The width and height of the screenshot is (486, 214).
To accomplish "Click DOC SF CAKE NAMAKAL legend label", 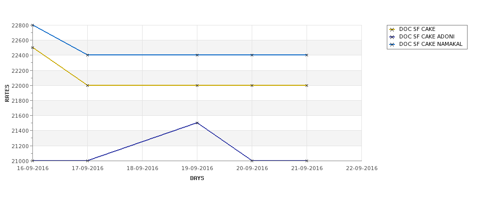I will click(431, 44).
